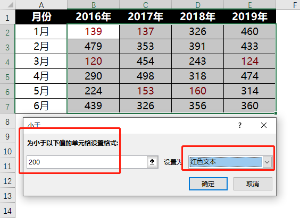
Task: Click the cell with value 290
Action: pyautogui.click(x=94, y=76)
